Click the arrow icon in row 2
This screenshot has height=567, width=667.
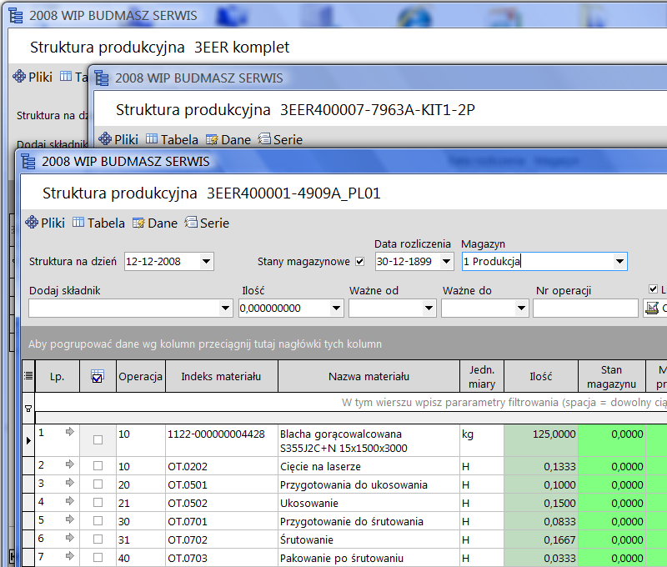click(70, 464)
